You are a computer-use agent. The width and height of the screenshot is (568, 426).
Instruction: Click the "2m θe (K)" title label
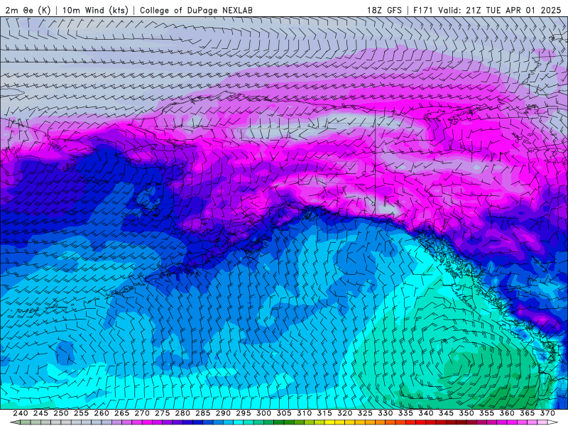[x=28, y=10]
